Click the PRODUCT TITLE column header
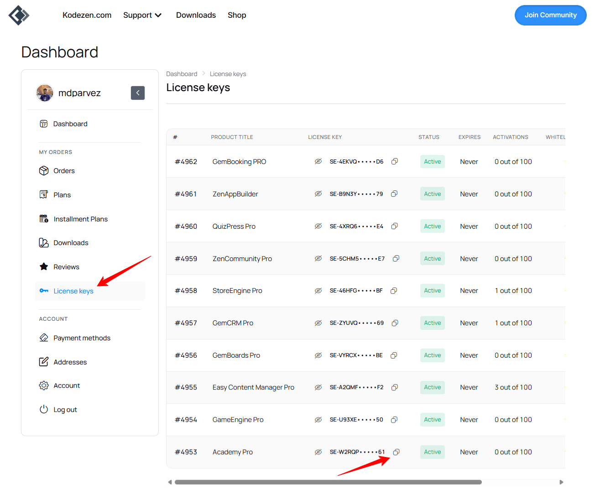Viewport: 595px width, 498px height. (x=232, y=137)
